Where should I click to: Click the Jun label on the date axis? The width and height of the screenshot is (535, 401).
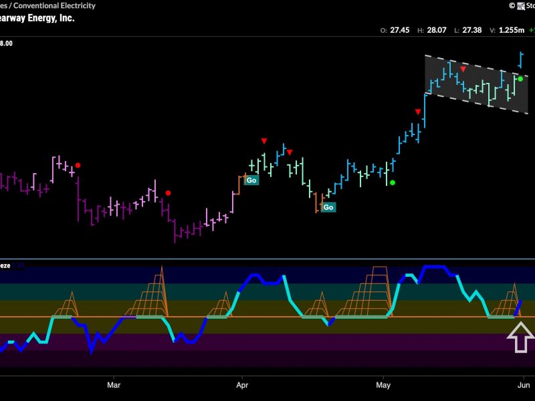524,385
